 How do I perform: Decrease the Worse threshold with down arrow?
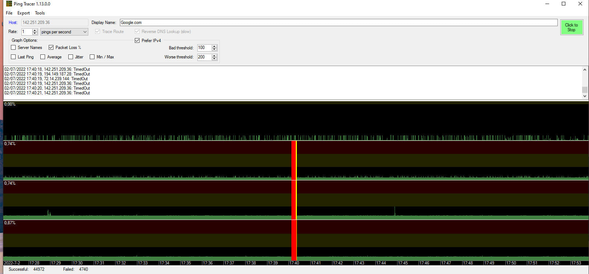[214, 58]
